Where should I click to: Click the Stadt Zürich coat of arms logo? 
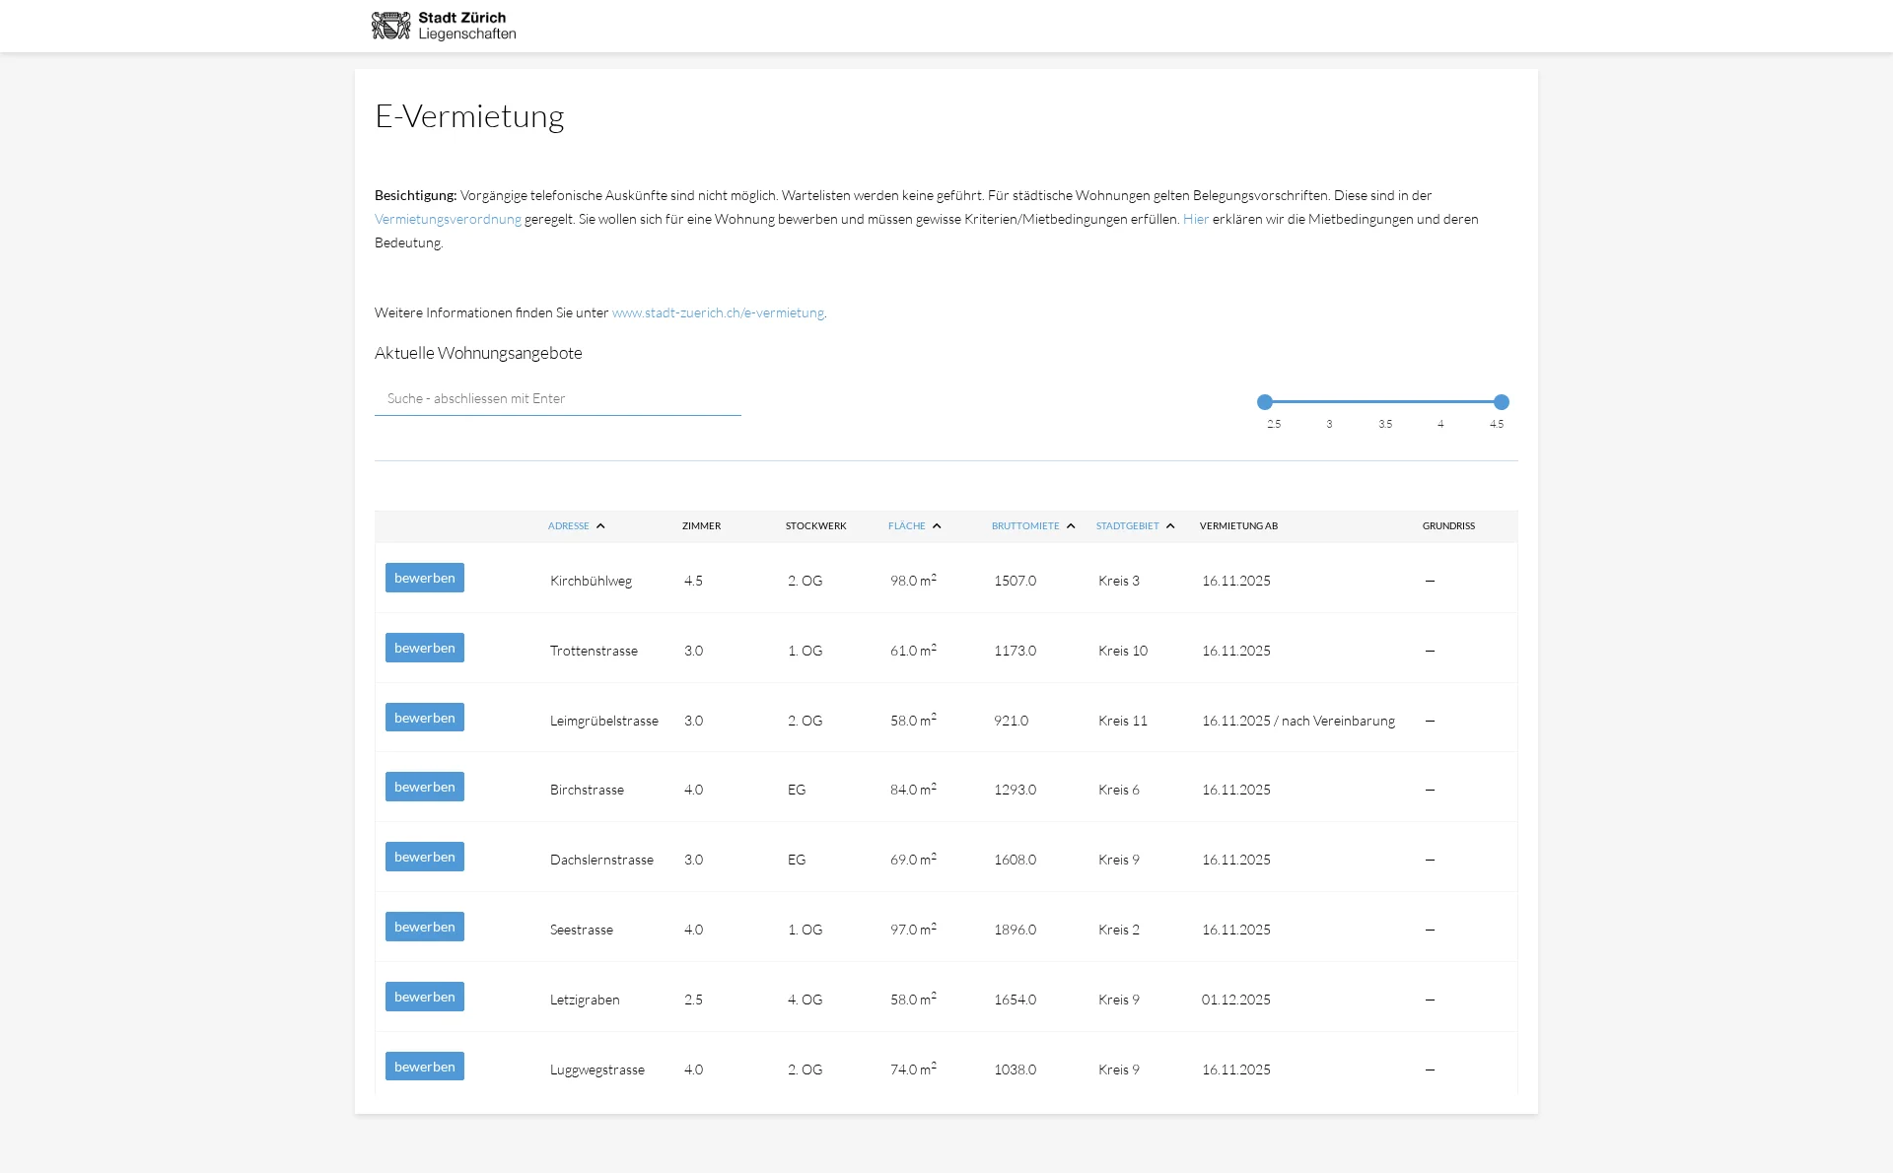pos(390,26)
